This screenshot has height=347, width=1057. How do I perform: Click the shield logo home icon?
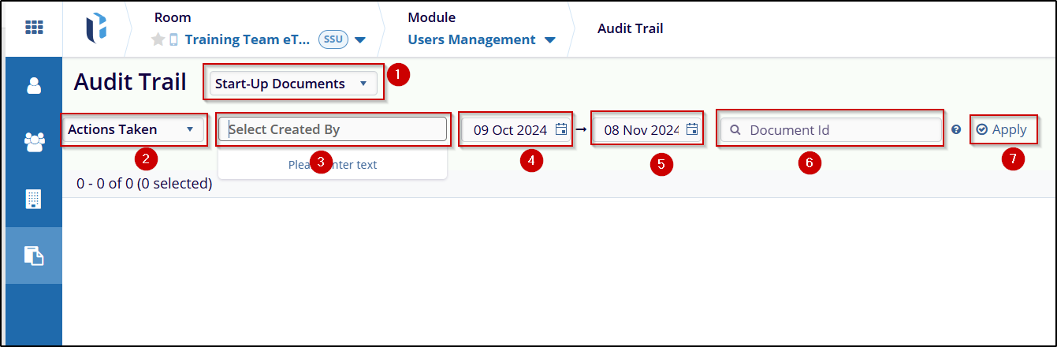point(96,28)
